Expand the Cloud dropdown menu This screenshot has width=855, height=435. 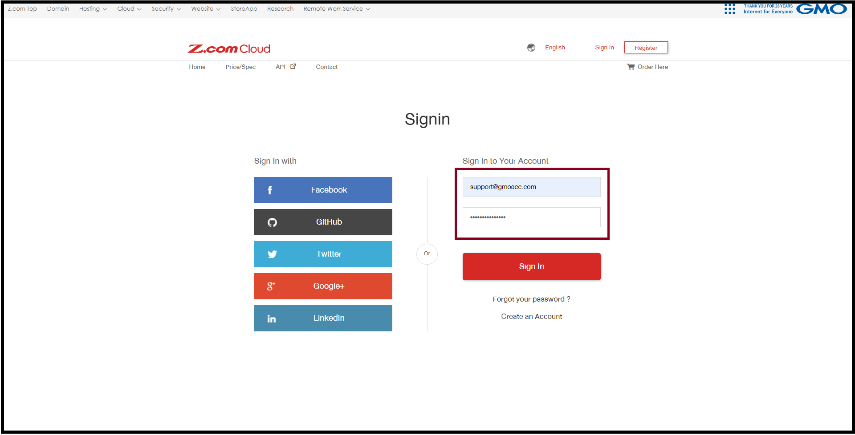pos(129,9)
